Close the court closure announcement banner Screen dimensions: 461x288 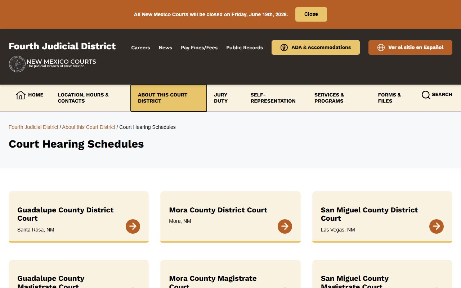[x=311, y=14]
